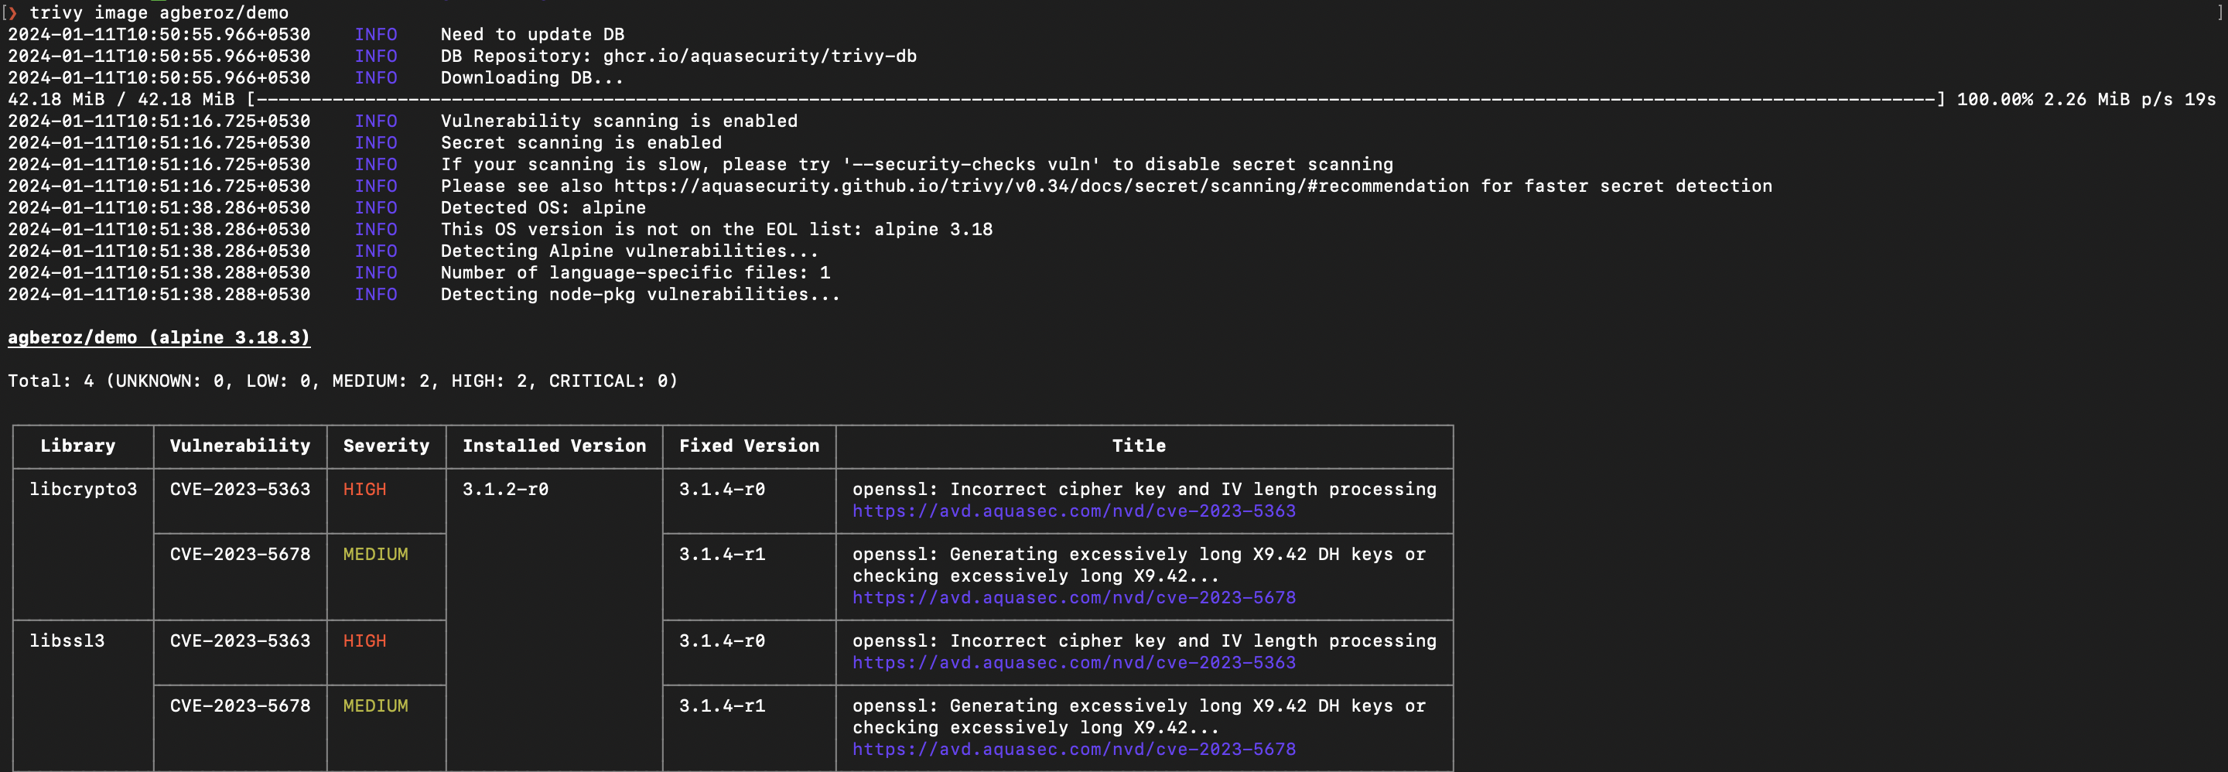Click the agberoz/demo (alpine 3.18.3) heading
2228x772 pixels.
159,337
